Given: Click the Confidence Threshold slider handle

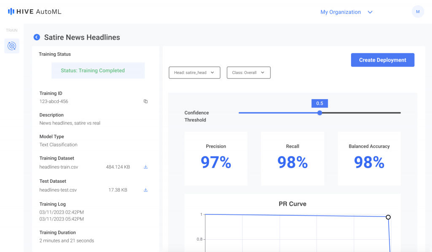Looking at the screenshot, I should [x=320, y=113].
